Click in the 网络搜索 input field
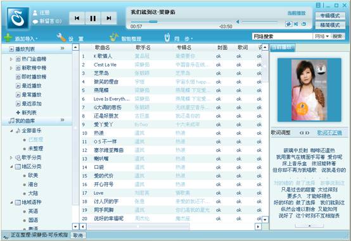 coord(282,36)
